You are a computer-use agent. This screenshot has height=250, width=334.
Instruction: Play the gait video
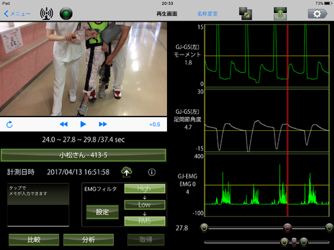pos(83,124)
